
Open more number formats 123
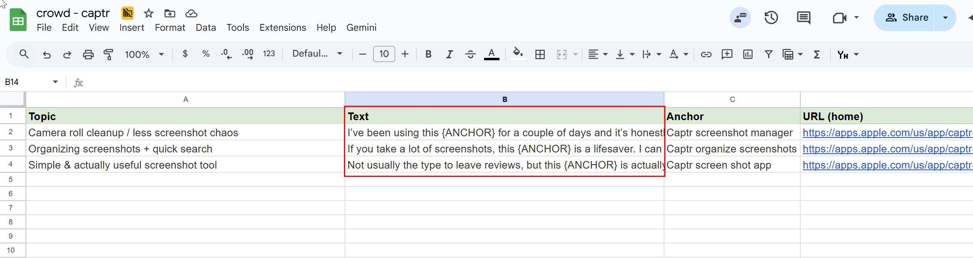pos(269,54)
